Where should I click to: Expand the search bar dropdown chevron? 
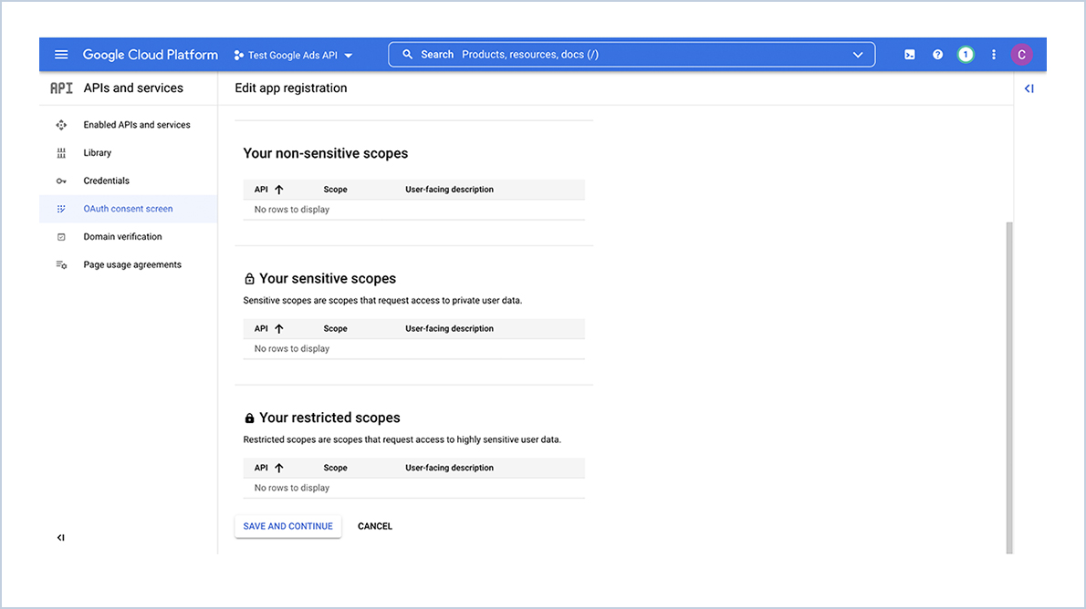[x=858, y=54]
